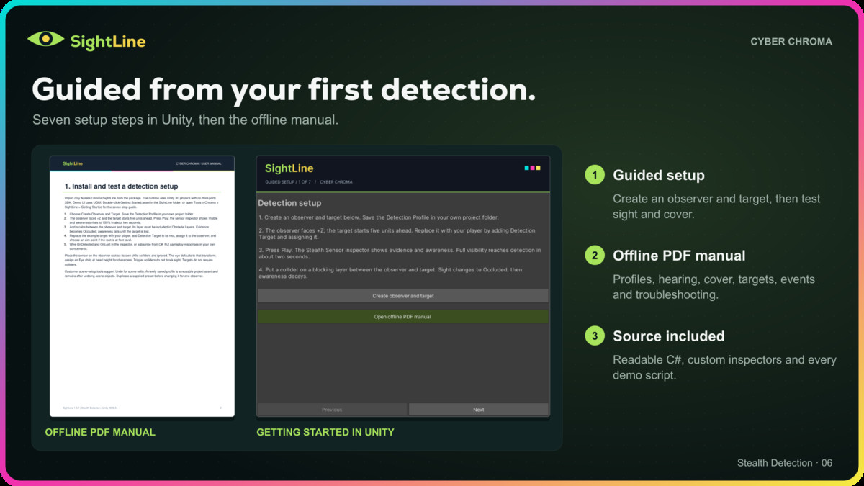Click the magenta square in the window header

(x=532, y=168)
